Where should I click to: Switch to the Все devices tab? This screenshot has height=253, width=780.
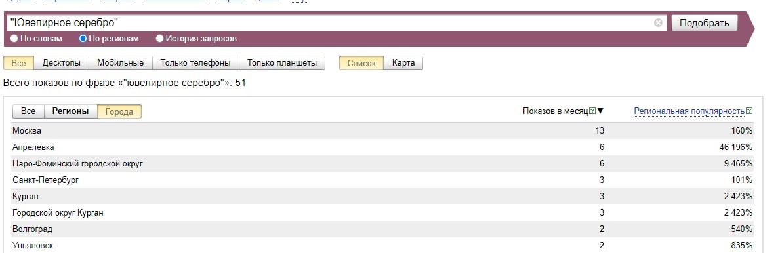tap(18, 63)
